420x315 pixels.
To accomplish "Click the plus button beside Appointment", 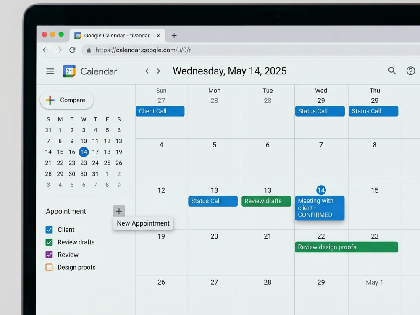I will click(x=119, y=211).
